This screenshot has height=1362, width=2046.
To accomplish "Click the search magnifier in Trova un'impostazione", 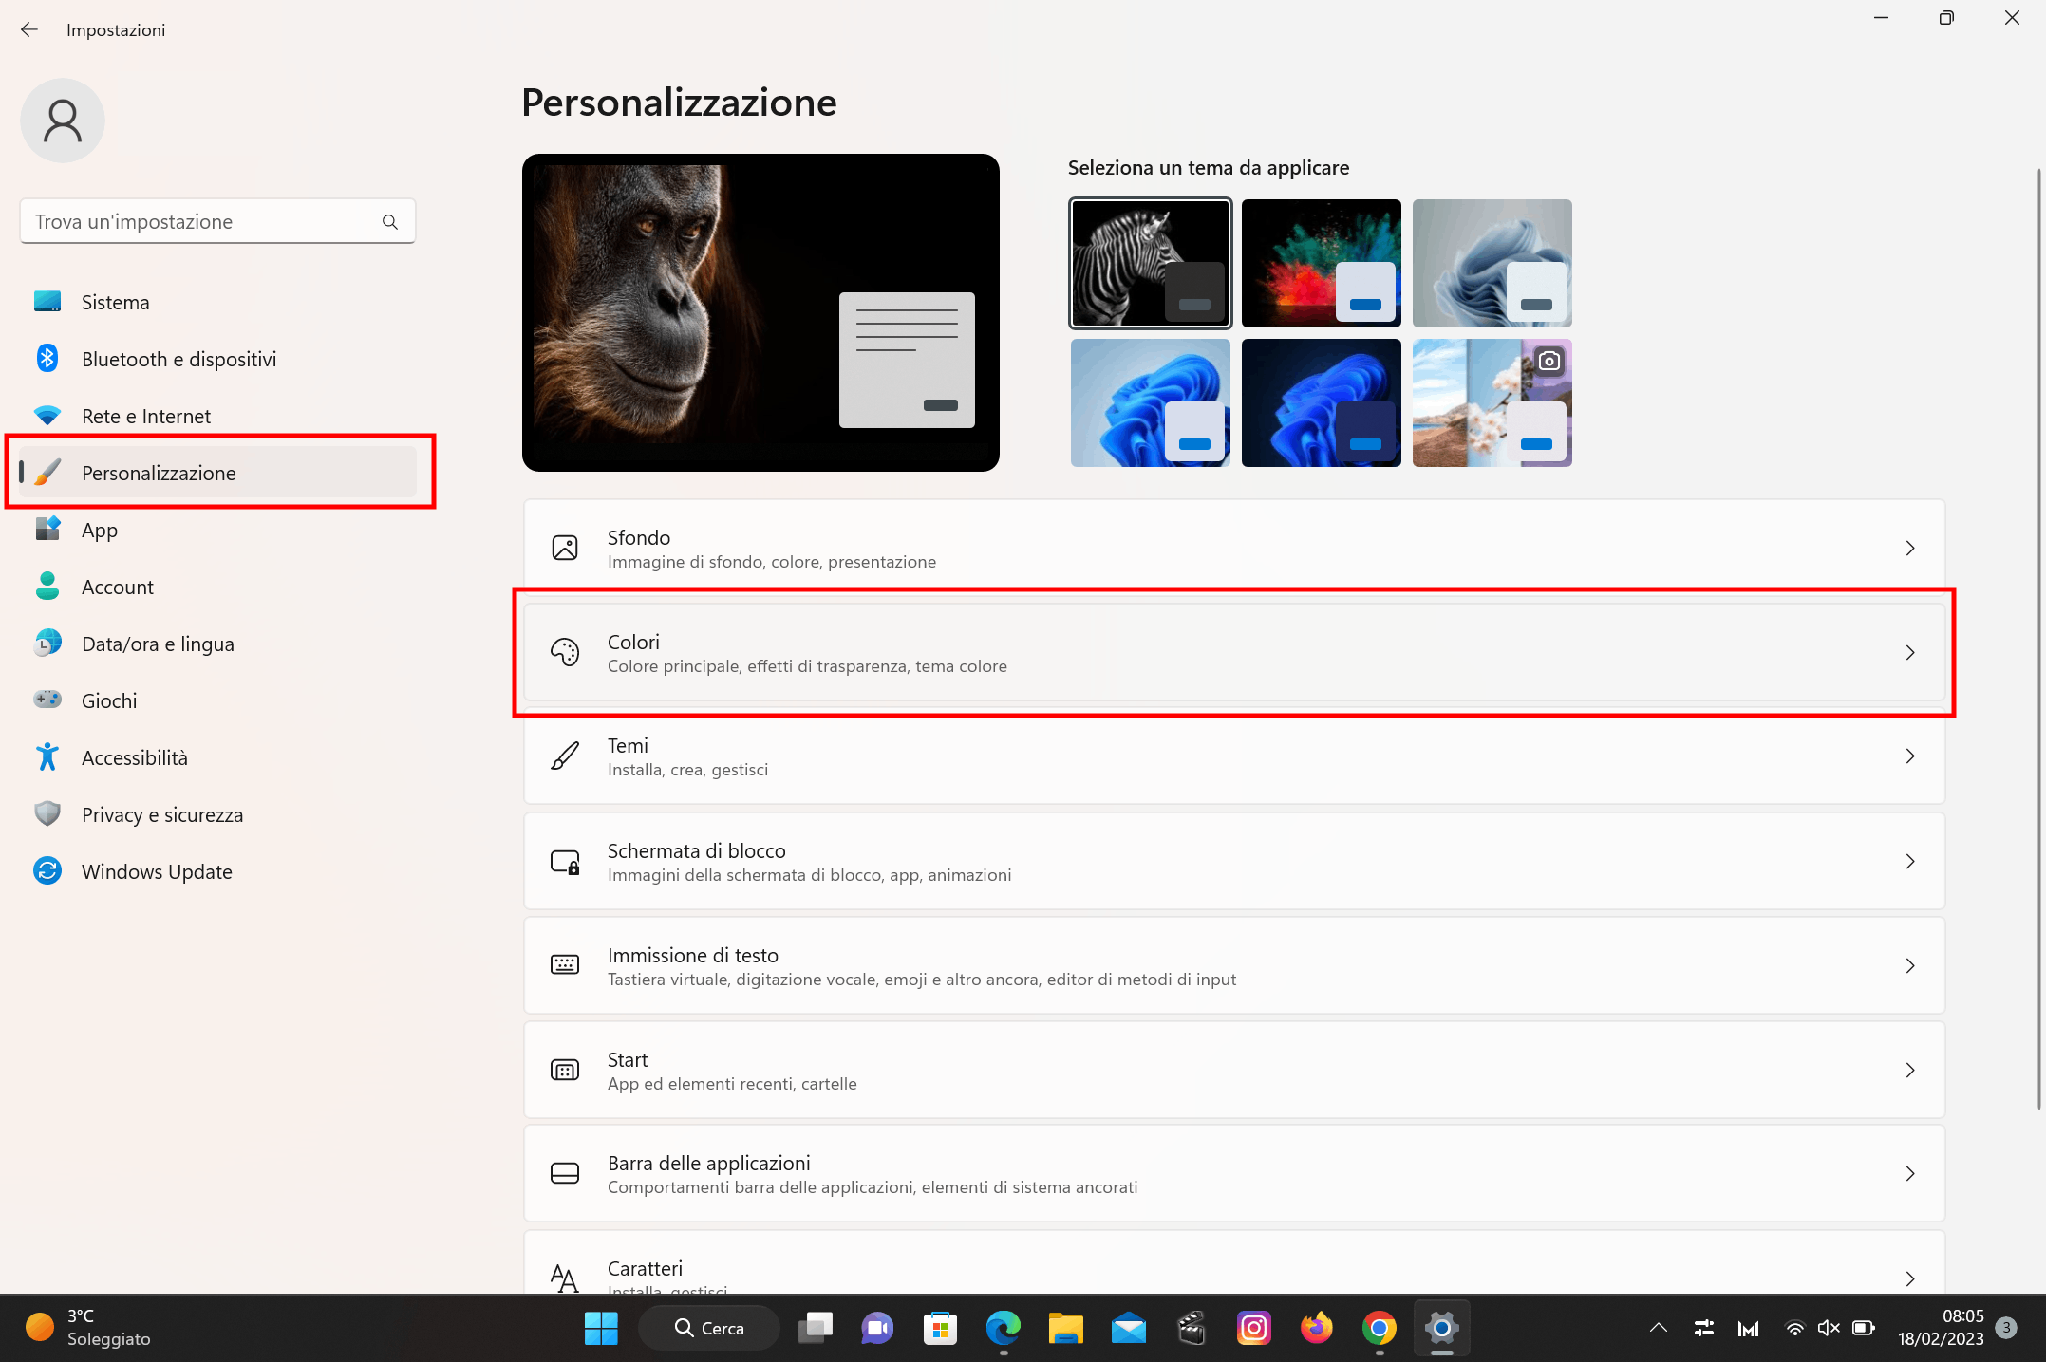I will (389, 222).
